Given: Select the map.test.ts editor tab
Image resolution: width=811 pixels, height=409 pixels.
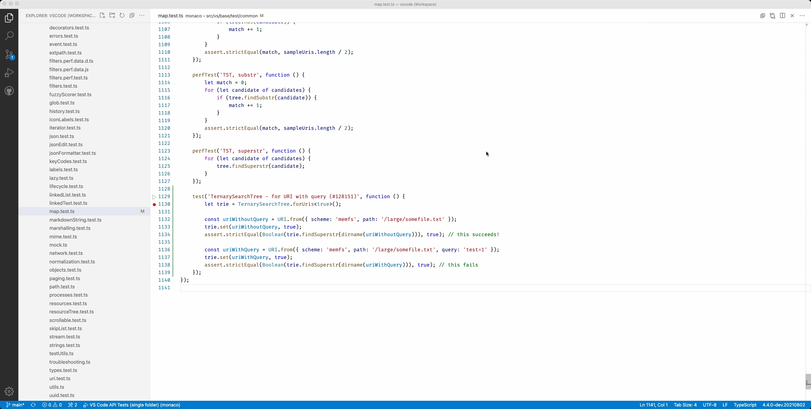Looking at the screenshot, I should [x=170, y=16].
